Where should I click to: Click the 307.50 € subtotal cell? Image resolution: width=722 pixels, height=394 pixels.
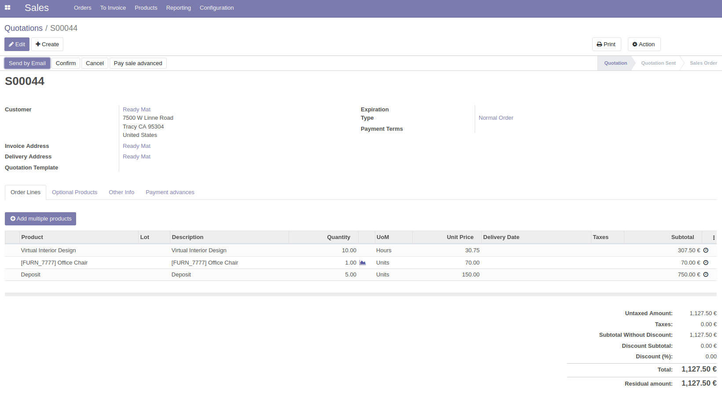(x=663, y=250)
